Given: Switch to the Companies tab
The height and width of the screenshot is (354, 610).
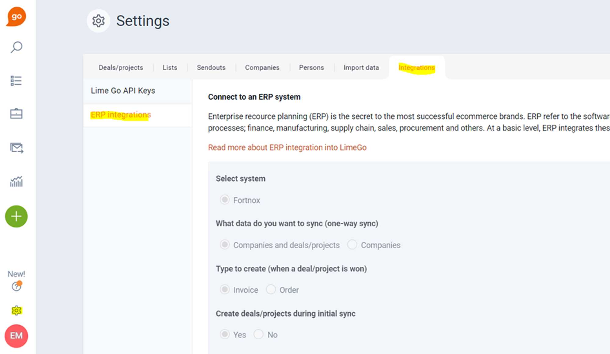Looking at the screenshot, I should (262, 67).
